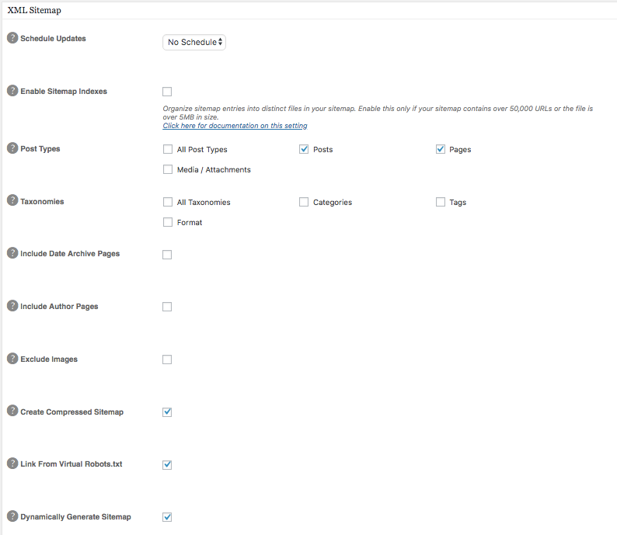Click help icon next to Enable Sitemap Indexes
Screen dimensions: 617x535
12,91
